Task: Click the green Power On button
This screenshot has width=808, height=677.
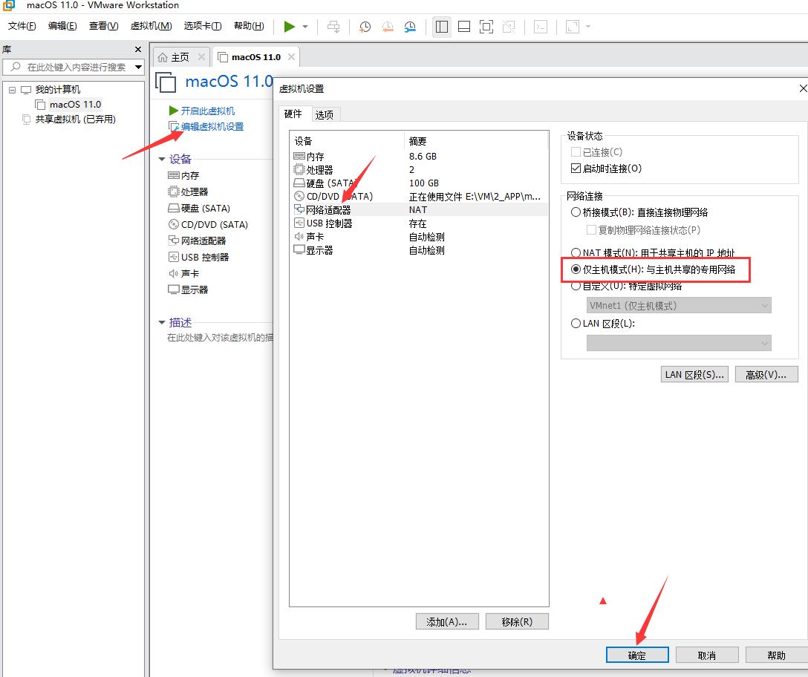Action: click(291, 27)
